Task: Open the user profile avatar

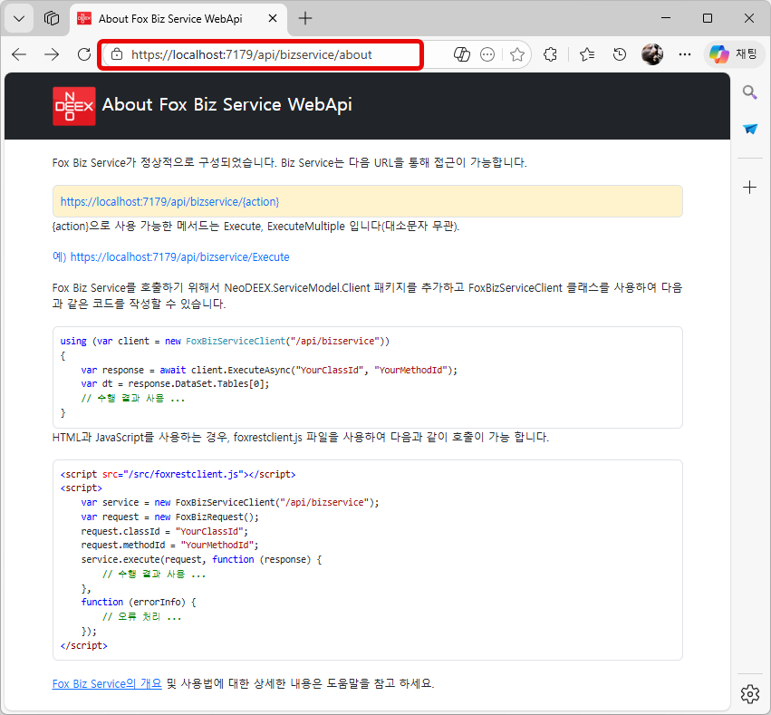Action: (652, 54)
